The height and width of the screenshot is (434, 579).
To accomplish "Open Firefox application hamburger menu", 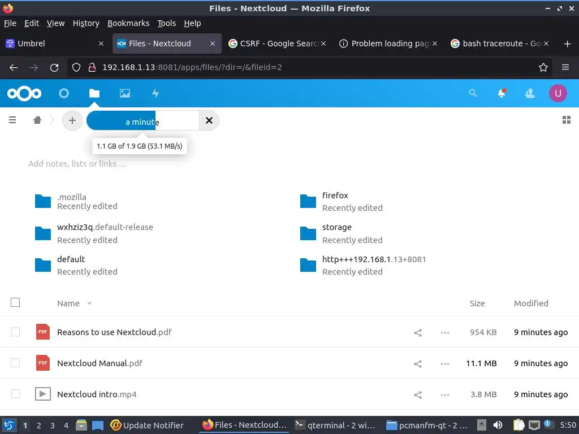I will [x=565, y=67].
